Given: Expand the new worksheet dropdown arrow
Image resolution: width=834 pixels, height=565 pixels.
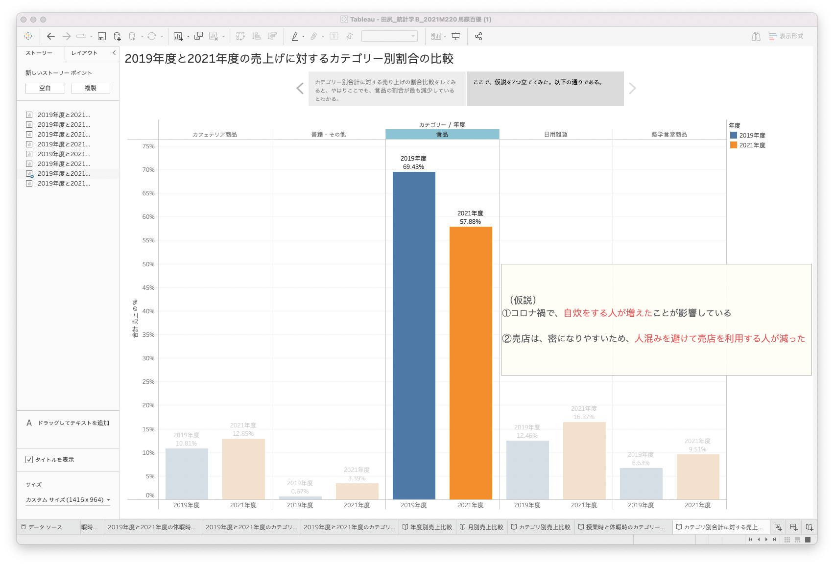Looking at the screenshot, I should [189, 37].
